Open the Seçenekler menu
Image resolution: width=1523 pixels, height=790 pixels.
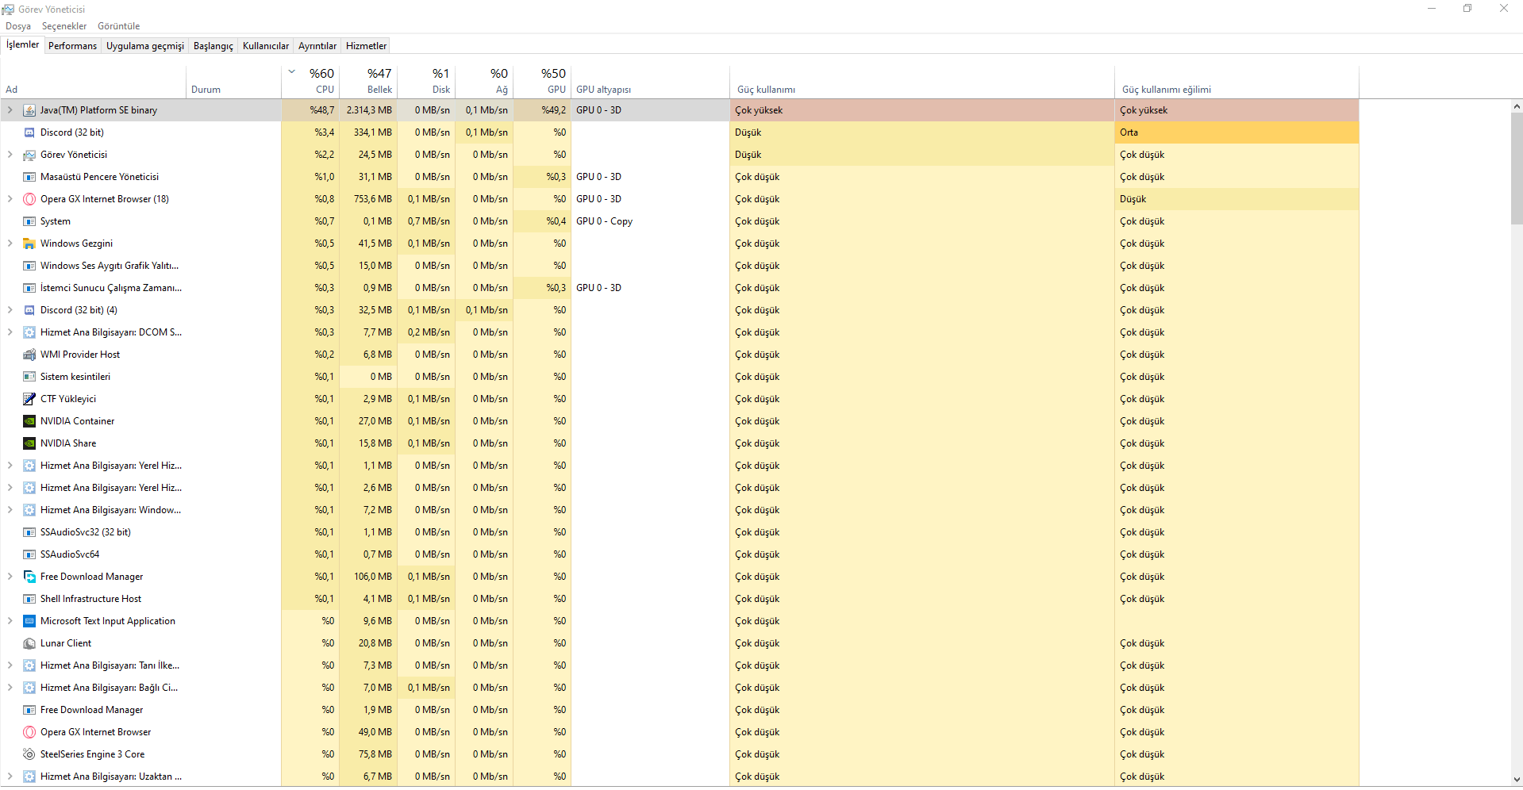pyautogui.click(x=64, y=26)
